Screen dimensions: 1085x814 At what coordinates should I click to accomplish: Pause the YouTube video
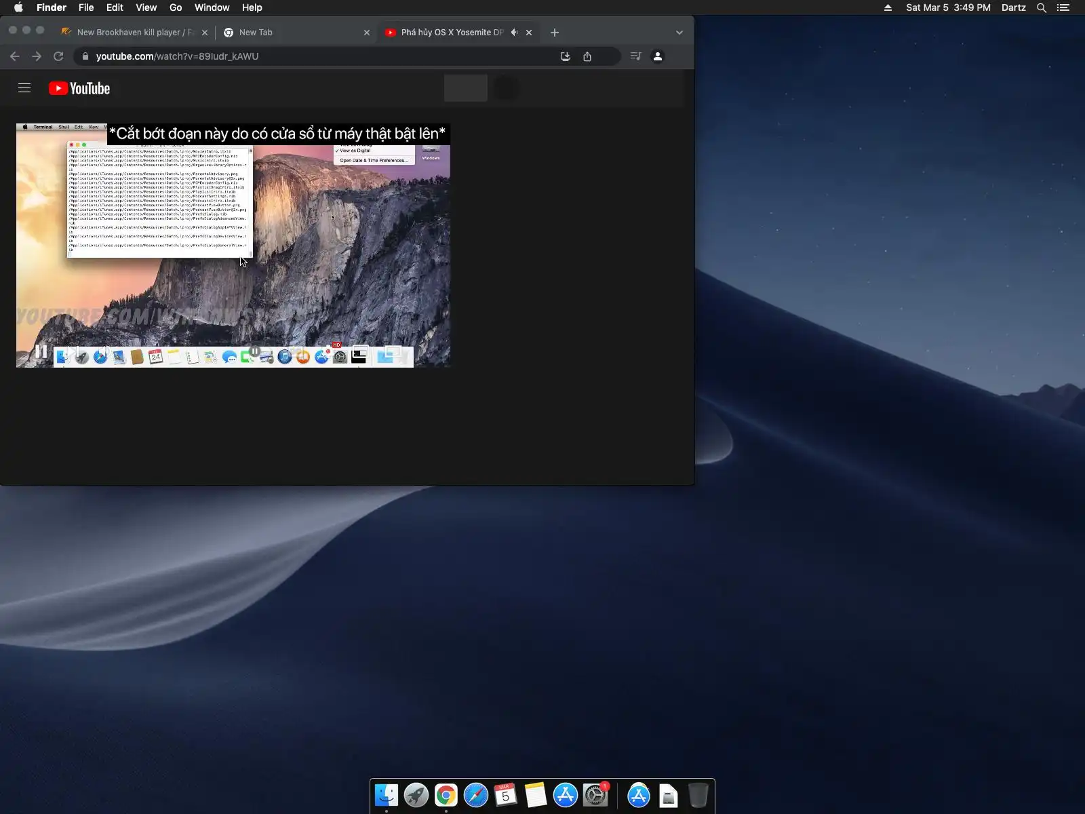41,351
